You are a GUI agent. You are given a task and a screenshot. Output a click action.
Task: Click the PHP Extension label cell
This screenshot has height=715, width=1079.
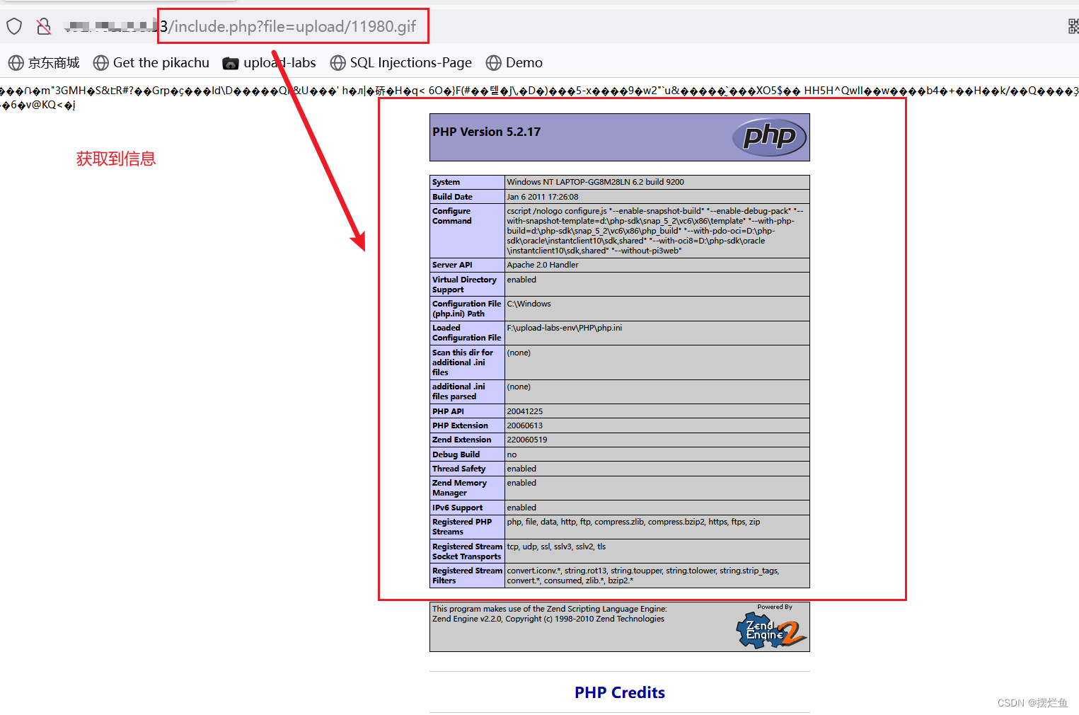467,425
